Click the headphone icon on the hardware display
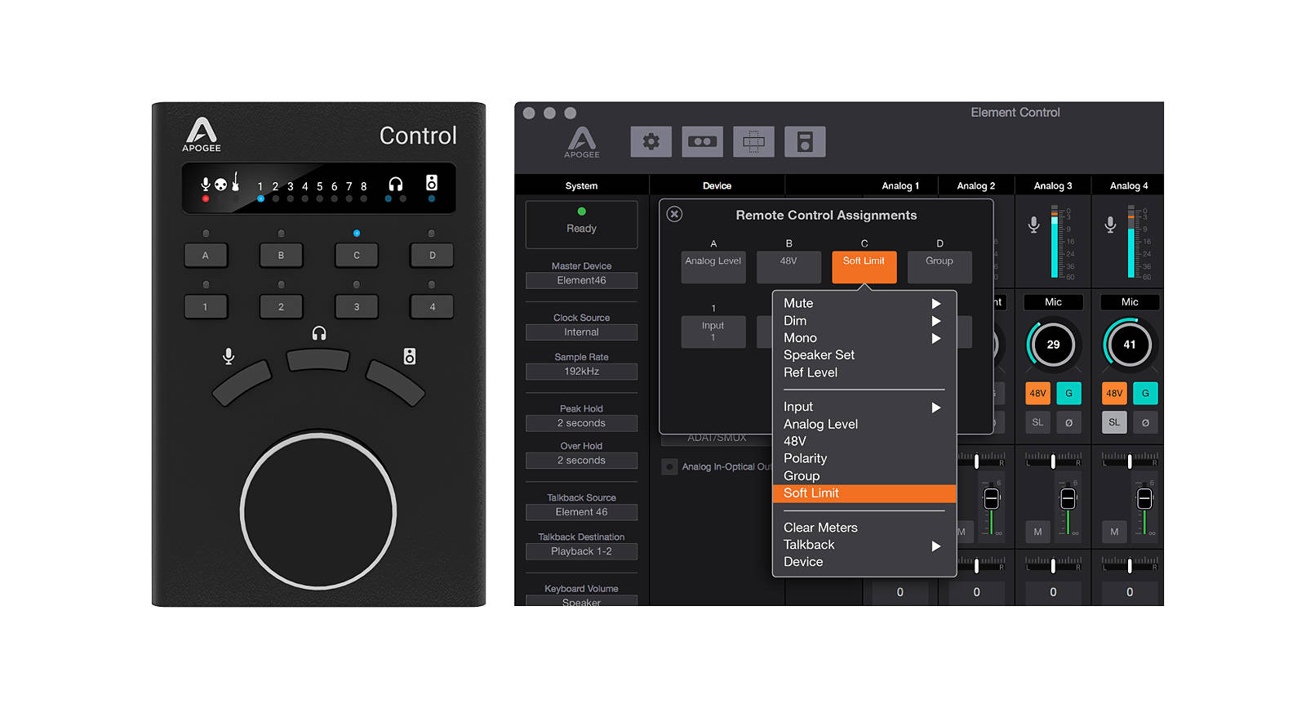This screenshot has width=1306, height=713. pyautogui.click(x=395, y=184)
